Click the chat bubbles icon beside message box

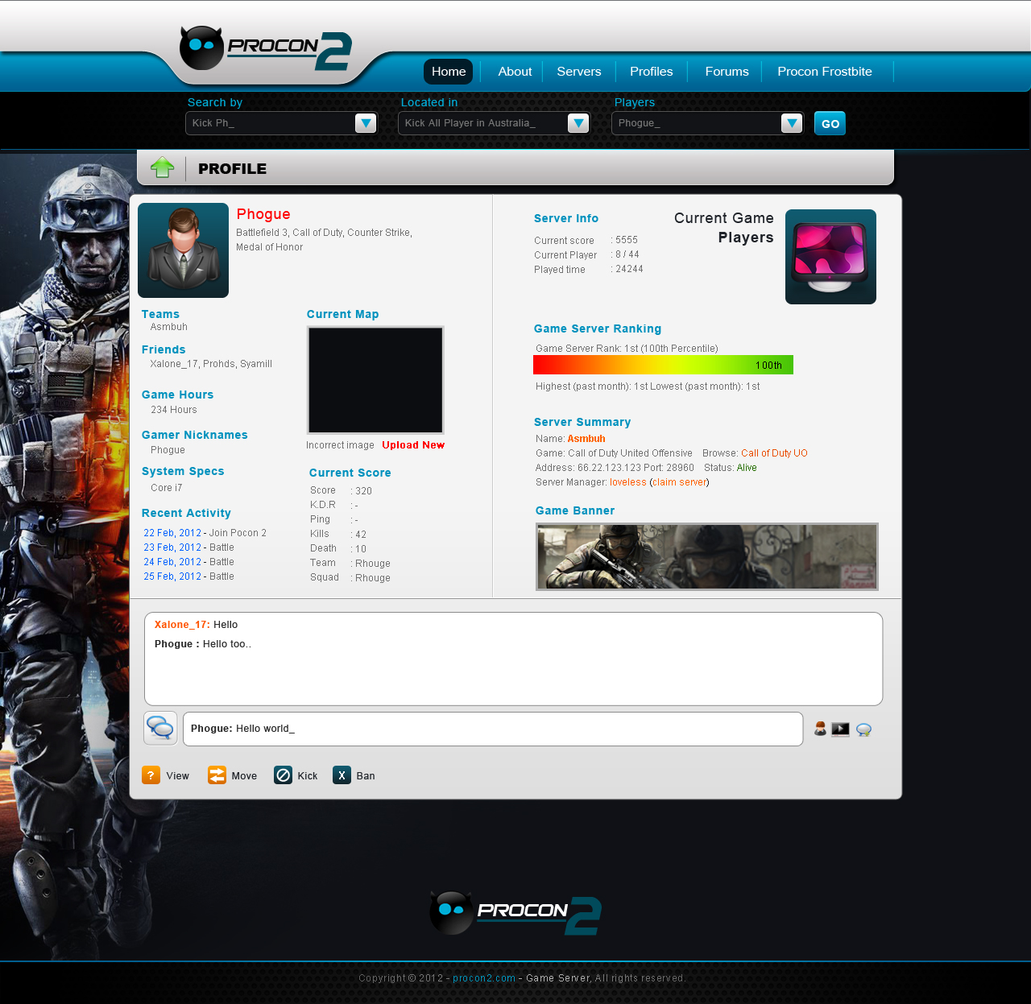[160, 729]
